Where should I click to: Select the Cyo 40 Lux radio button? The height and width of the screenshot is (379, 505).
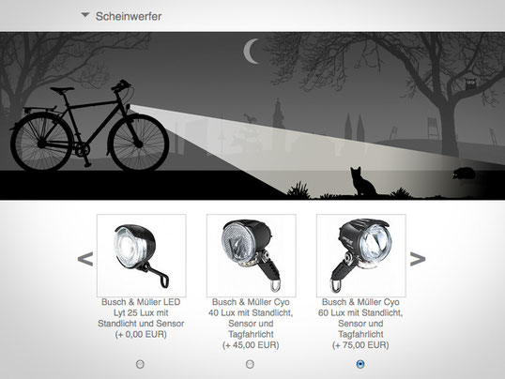[x=250, y=364]
